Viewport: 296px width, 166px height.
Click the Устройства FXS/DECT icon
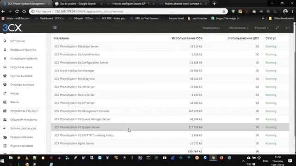pos(5,111)
